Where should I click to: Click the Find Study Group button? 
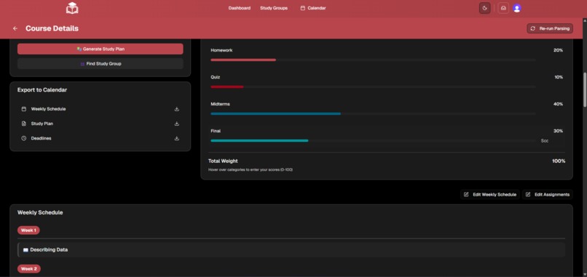(101, 63)
